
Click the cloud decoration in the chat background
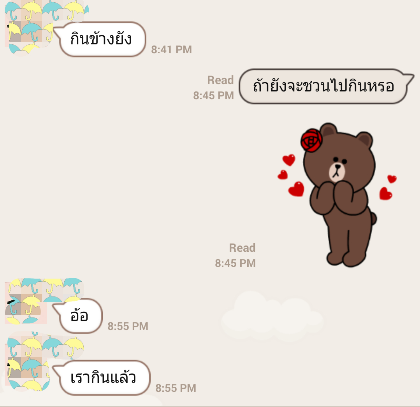coord(272,316)
